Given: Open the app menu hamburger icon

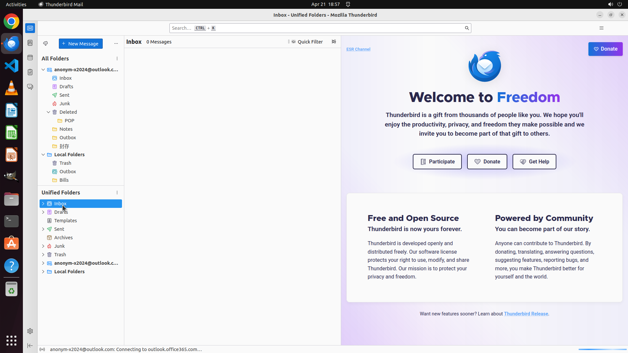Looking at the screenshot, I should (x=601, y=28).
